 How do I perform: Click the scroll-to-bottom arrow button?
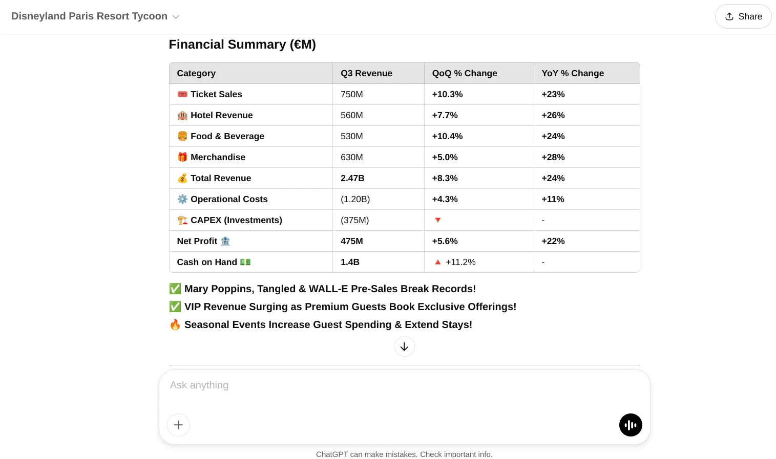(404, 346)
